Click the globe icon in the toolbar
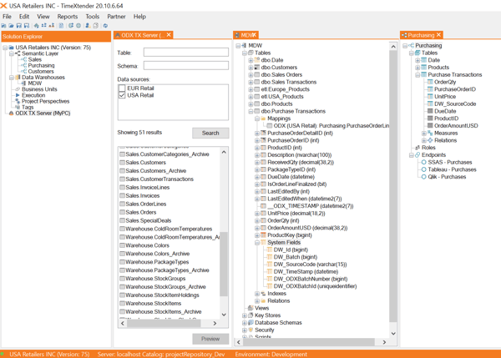Screen dimensions: 501x358 (78, 26)
